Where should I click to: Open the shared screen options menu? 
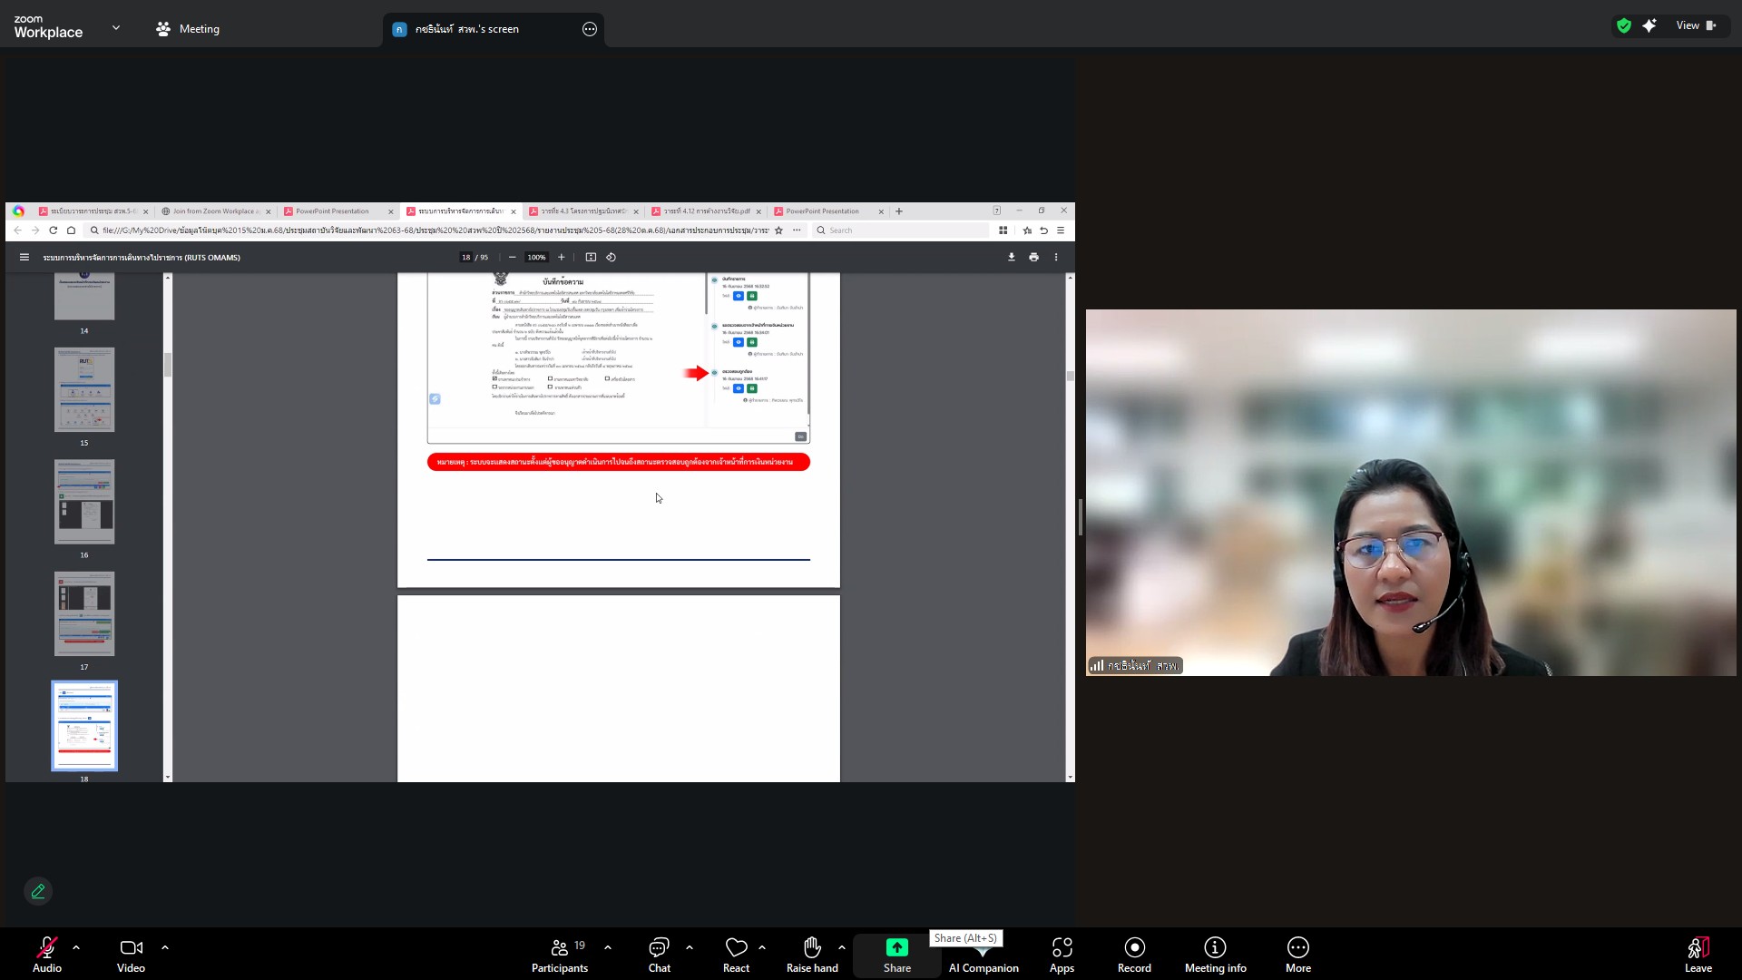(x=590, y=29)
